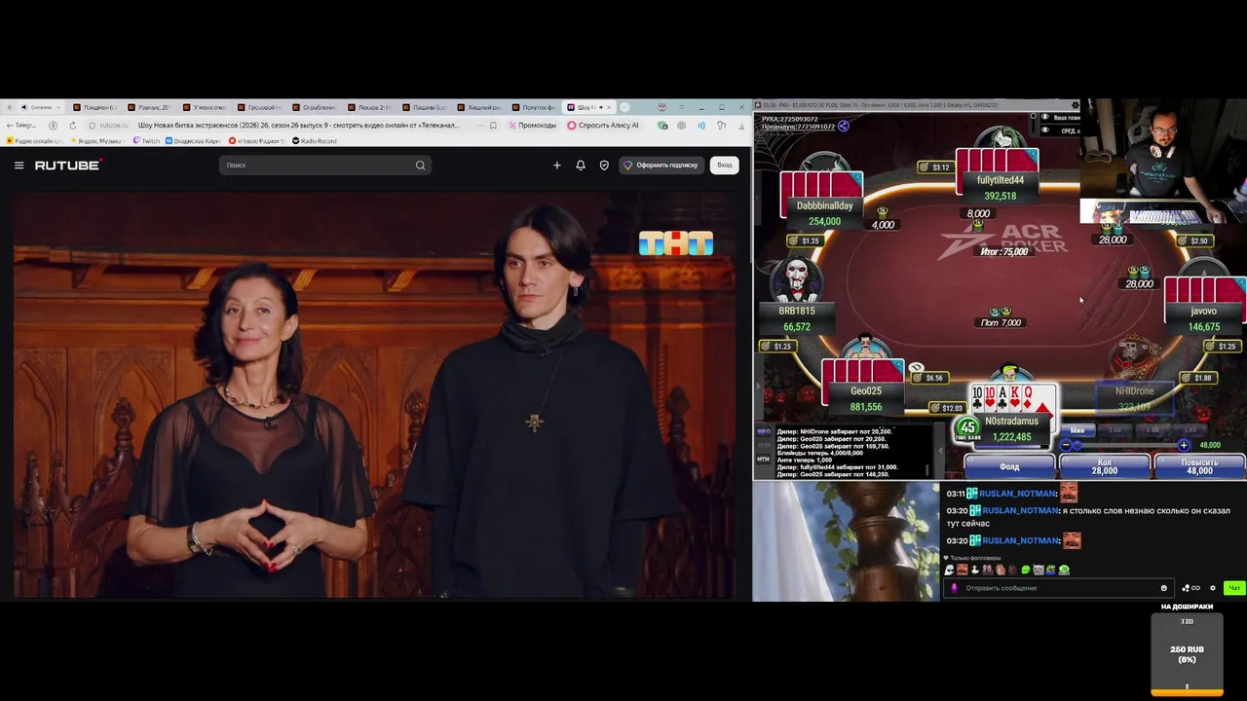Expand the left side panel arrow in poker

pyautogui.click(x=758, y=387)
